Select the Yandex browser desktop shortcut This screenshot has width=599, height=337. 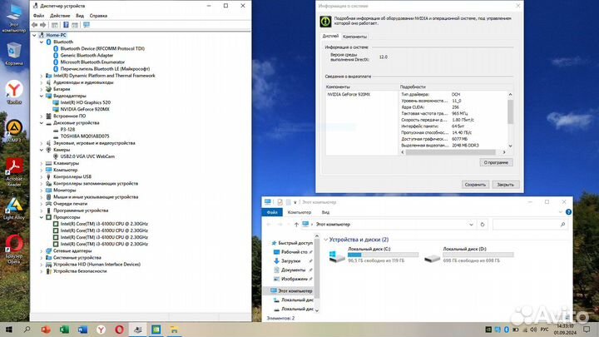tap(14, 92)
